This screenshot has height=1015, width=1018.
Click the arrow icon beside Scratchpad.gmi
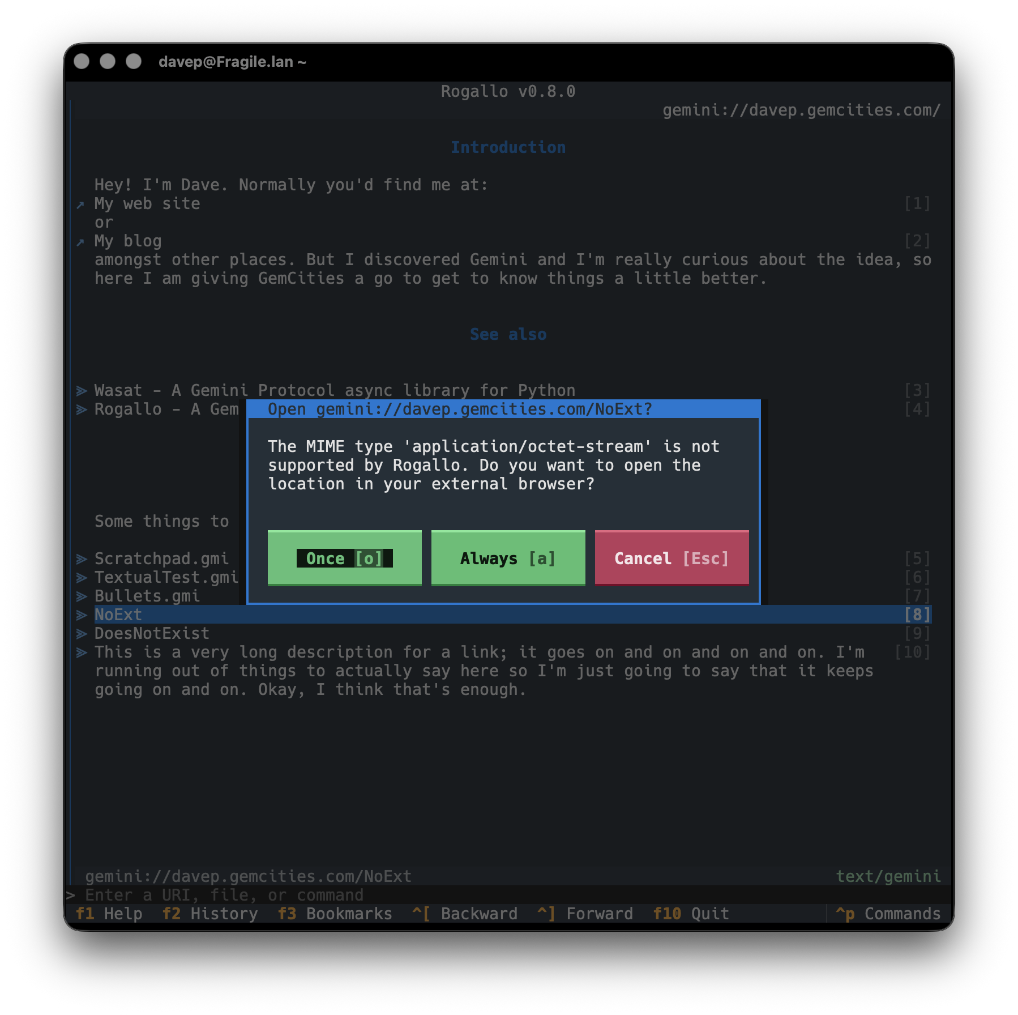(82, 558)
